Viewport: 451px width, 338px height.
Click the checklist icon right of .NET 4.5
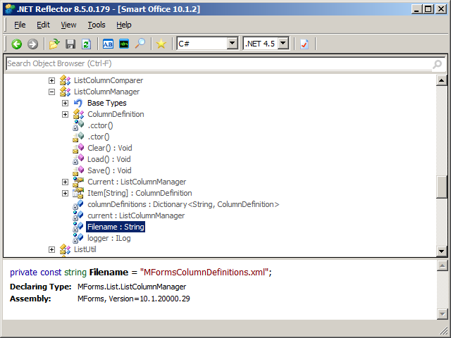pos(304,44)
